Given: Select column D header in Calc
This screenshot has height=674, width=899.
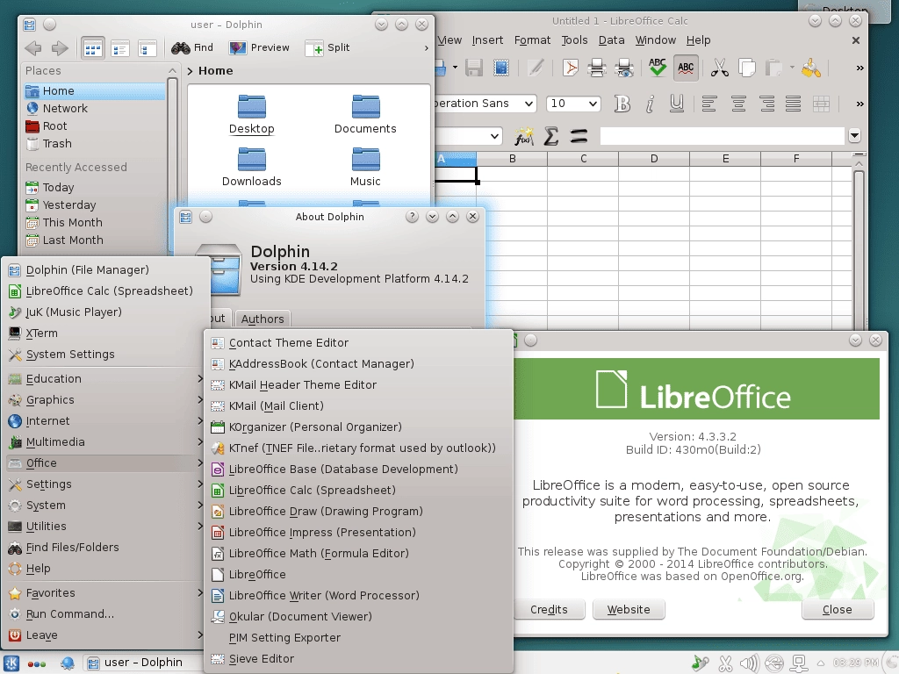Looking at the screenshot, I should point(654,159).
